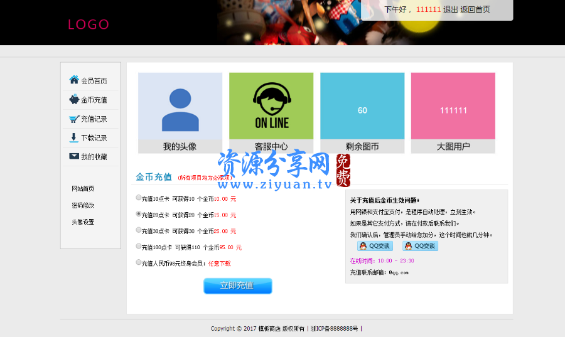The height and width of the screenshot is (337, 565).
Task: Open 充值记录 in the sidebar
Action: coord(94,119)
